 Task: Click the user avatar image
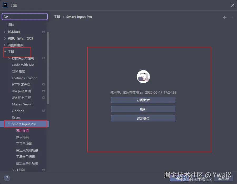coord(143,77)
